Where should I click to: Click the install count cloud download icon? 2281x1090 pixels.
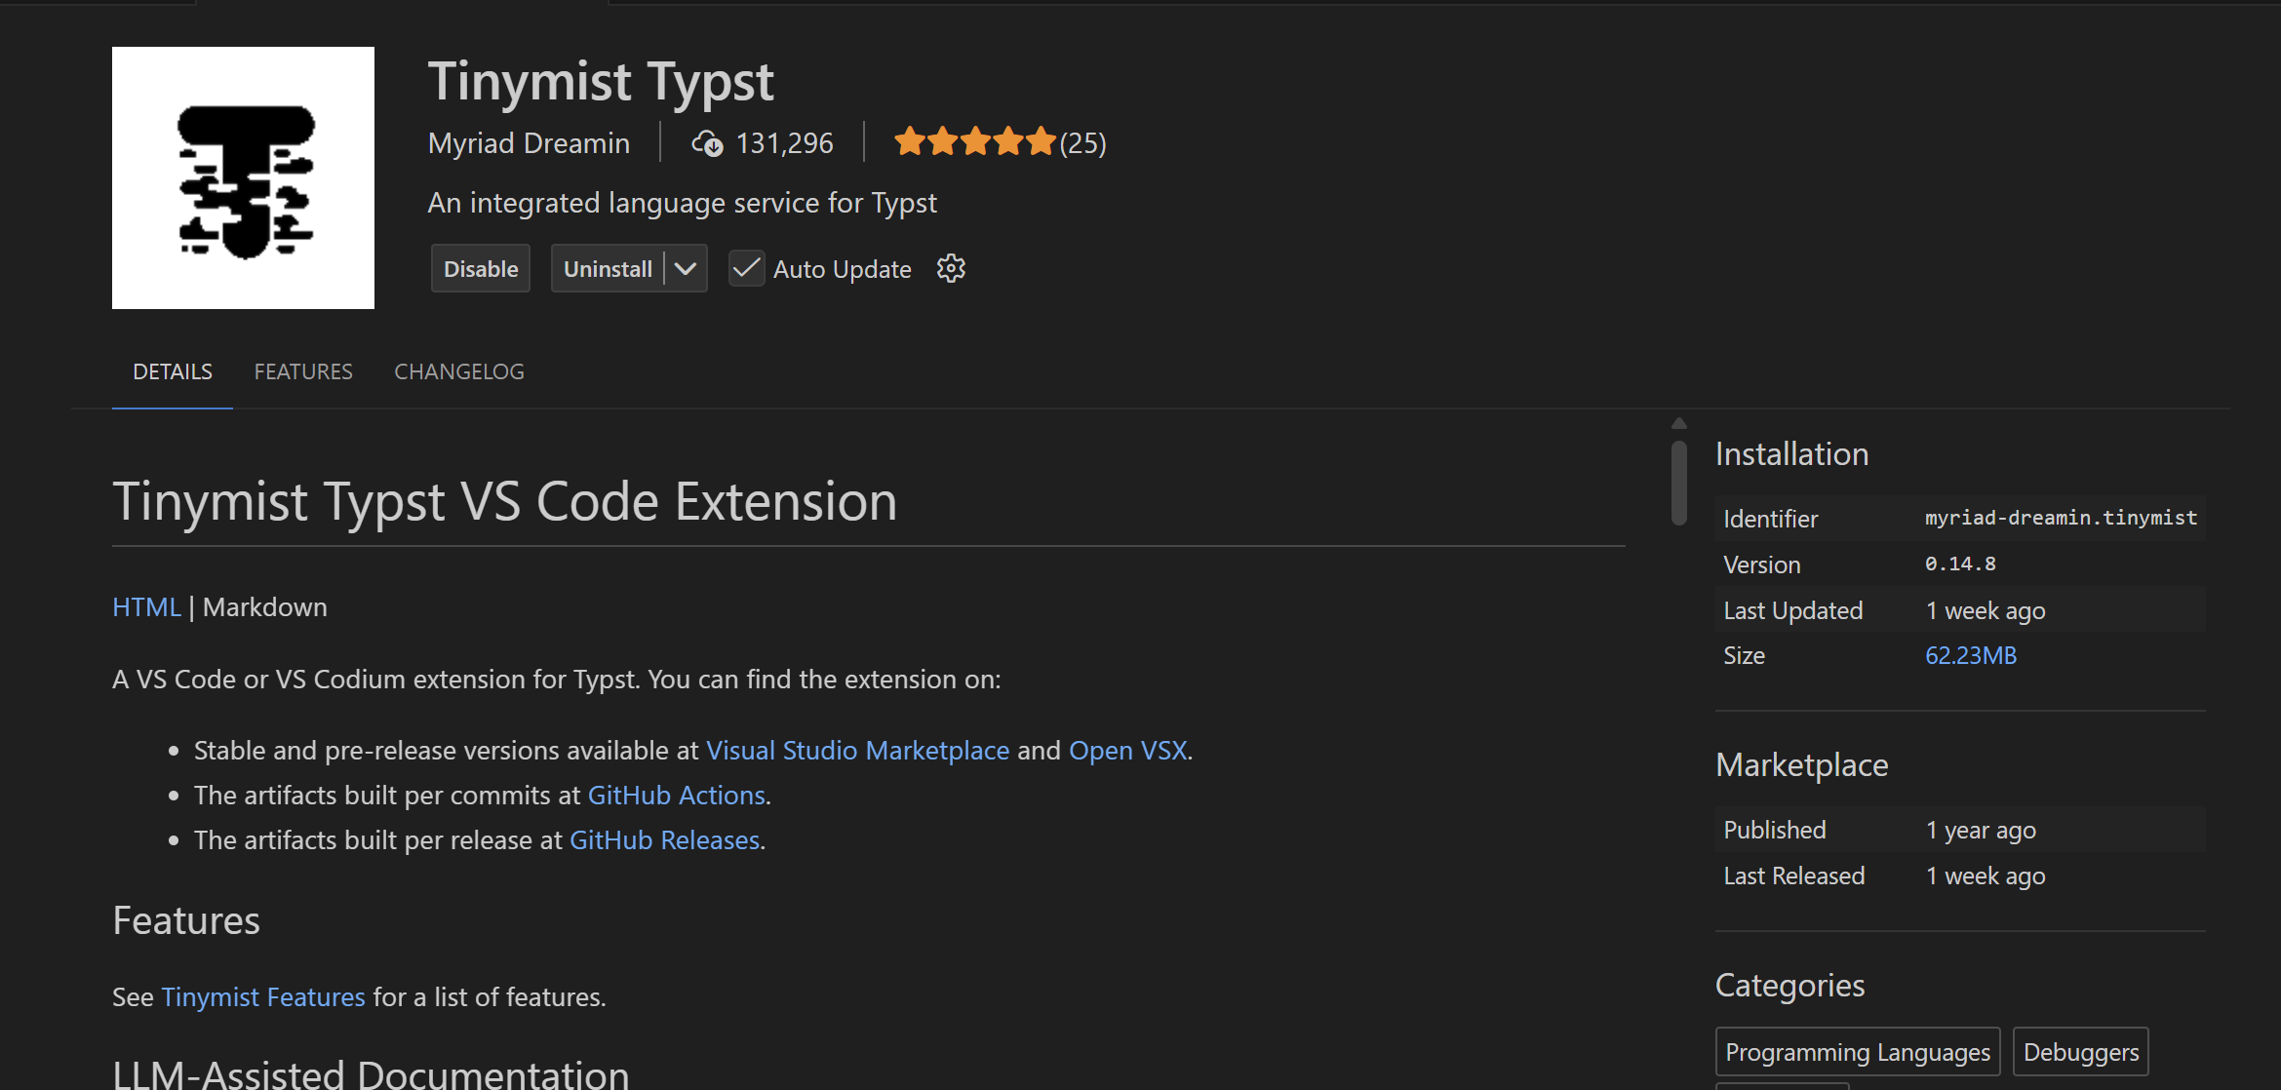tap(707, 143)
